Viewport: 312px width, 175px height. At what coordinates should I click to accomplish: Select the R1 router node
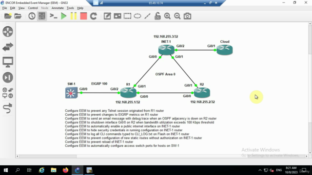128,93
